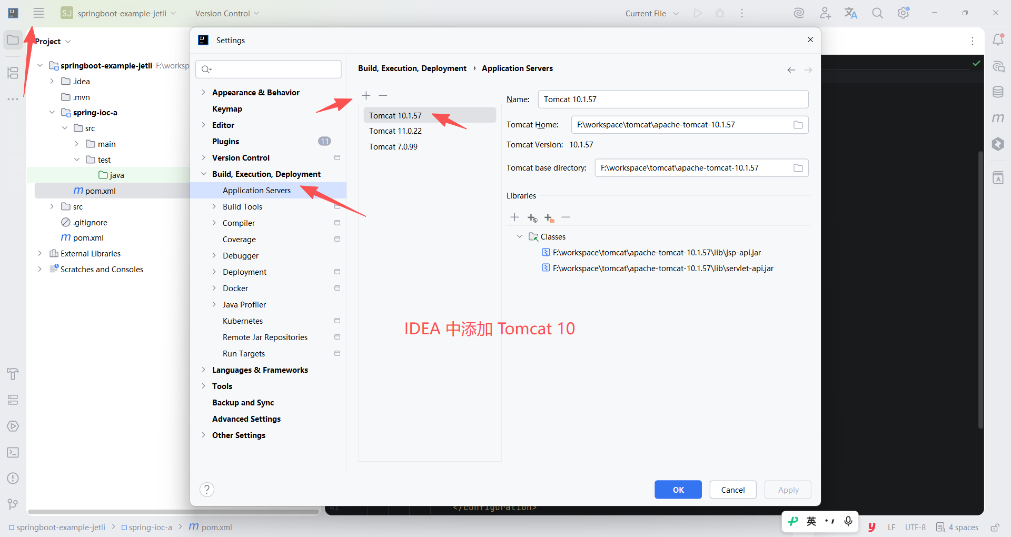The width and height of the screenshot is (1011, 537).
Task: Open the Settings help question mark
Action: [x=207, y=490]
